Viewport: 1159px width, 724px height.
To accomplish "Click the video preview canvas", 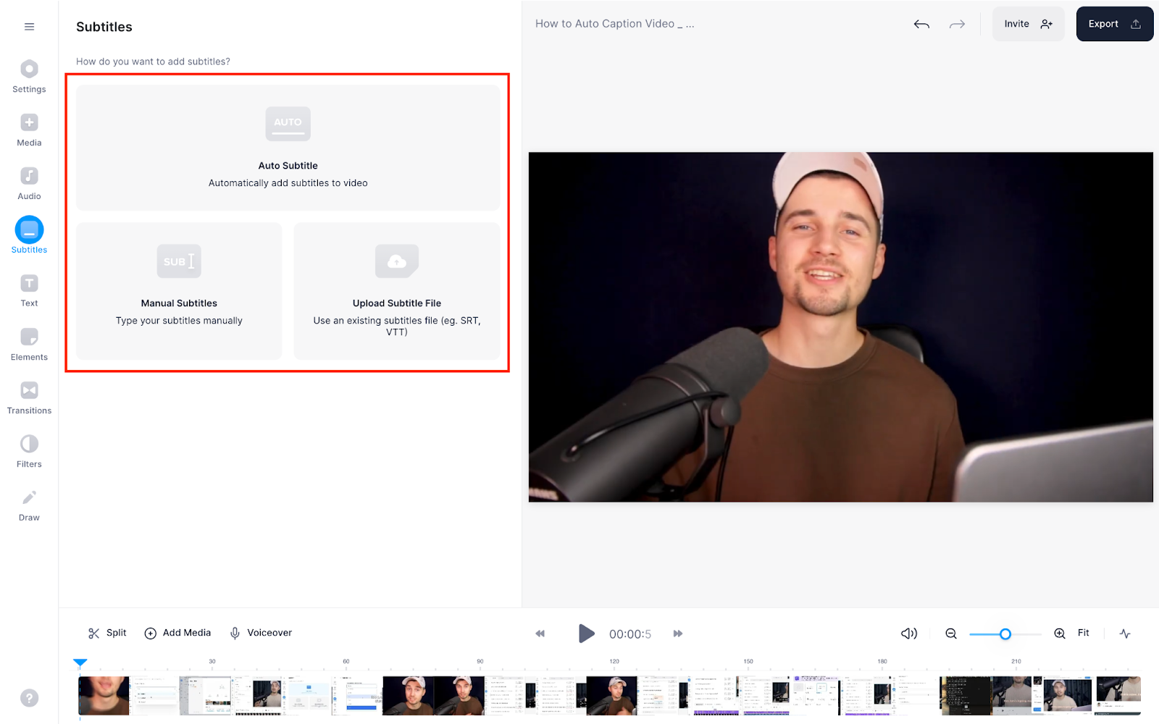I will 840,327.
